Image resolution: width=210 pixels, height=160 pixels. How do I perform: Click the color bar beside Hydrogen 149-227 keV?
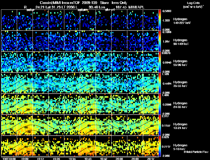coord(160,20)
